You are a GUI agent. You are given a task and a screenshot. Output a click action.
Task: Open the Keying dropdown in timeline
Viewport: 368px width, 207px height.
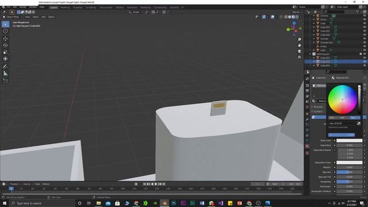[x=28, y=184]
